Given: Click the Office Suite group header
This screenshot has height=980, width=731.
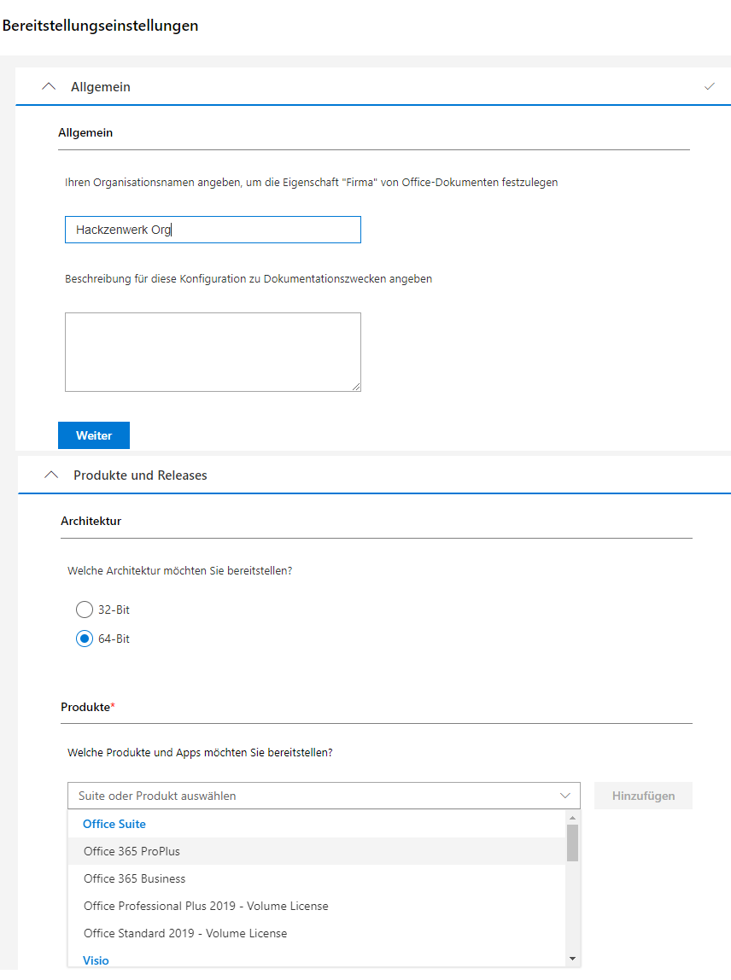Looking at the screenshot, I should pos(114,824).
